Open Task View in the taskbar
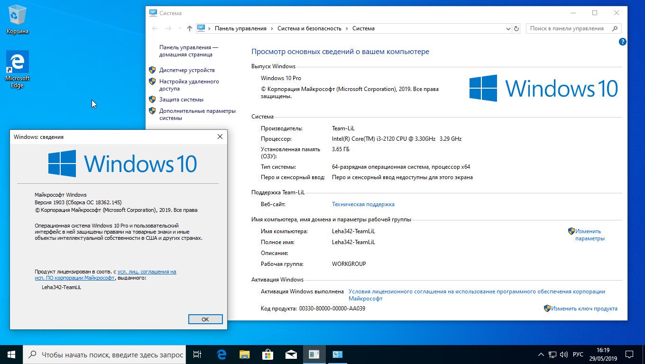The width and height of the screenshot is (645, 364). point(198,354)
